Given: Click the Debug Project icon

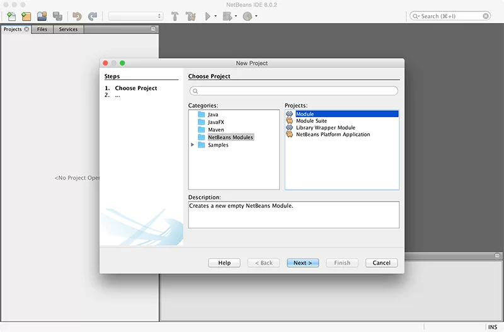Looking at the screenshot, I should point(227,16).
